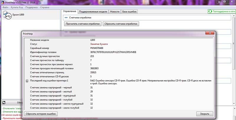The width and height of the screenshot is (236, 120).
Task: Switch to the Поддерживаемые модели tab
Action: 93,11
